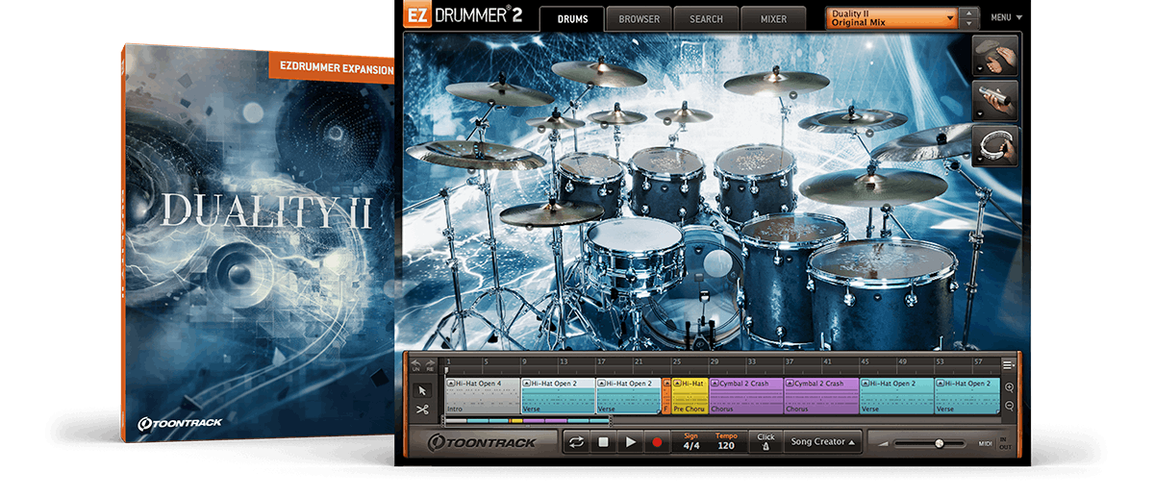Viewport: 1154px width, 497px height.
Task: Toggle the loop playback button
Action: (x=577, y=442)
